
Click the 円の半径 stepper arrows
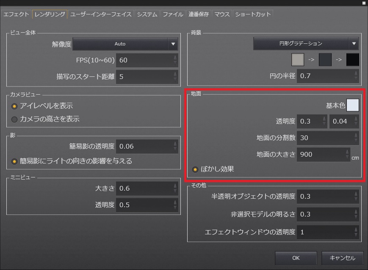[x=356, y=76]
